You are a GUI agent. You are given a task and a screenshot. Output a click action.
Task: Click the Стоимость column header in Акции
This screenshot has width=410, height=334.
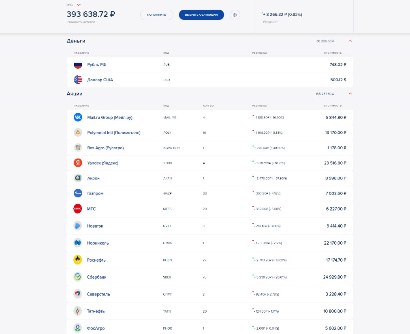click(x=333, y=106)
